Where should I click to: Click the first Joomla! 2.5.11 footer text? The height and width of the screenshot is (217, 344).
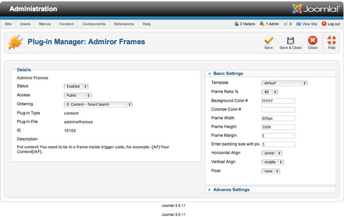(x=173, y=206)
